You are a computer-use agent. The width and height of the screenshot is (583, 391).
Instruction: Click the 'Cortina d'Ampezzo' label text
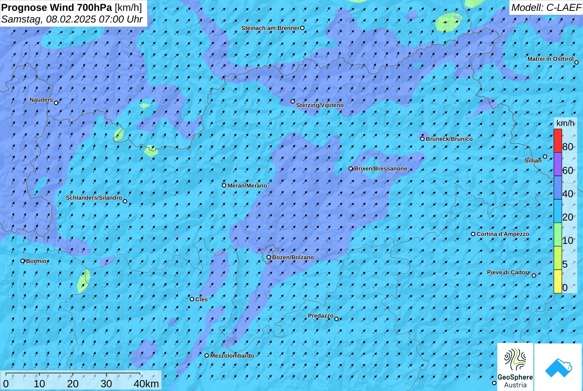(x=503, y=234)
